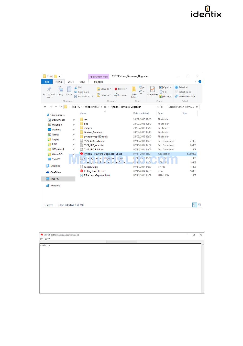The height and width of the screenshot is (346, 243).
Task: Select the 5529_HID_echo.txt file
Action: (92, 145)
